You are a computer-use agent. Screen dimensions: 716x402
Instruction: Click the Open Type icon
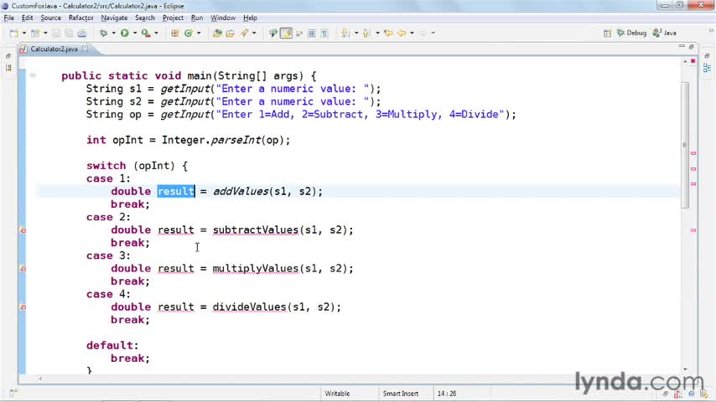tap(217, 33)
